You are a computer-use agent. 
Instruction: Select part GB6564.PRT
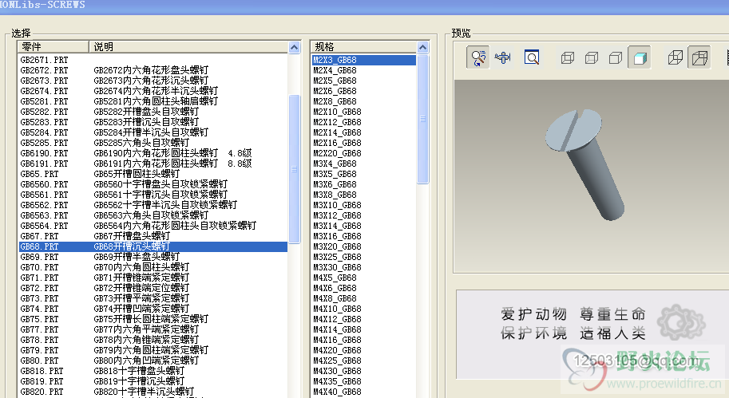pyautogui.click(x=153, y=226)
